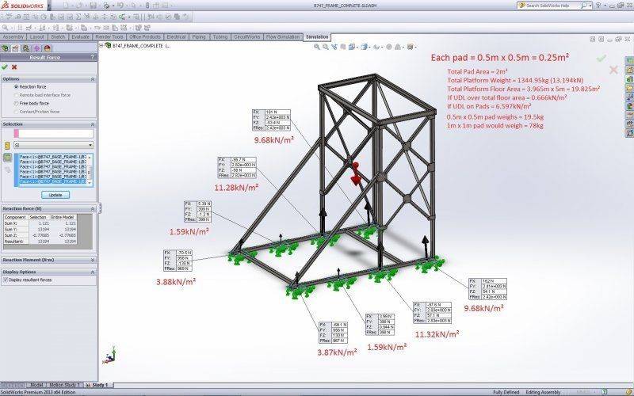Open Result Force help question mark
634x396 pixels.
[x=93, y=57]
